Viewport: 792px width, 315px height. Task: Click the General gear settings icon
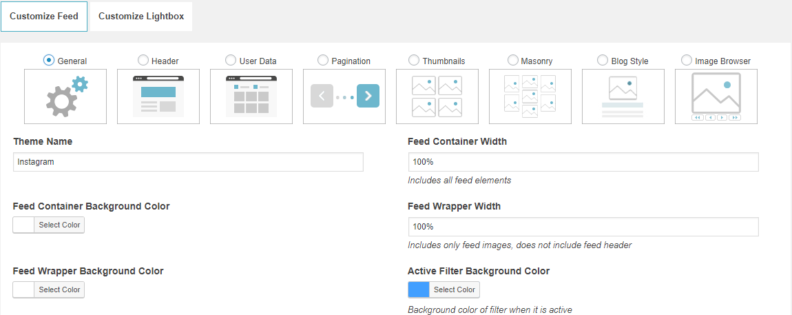65,96
